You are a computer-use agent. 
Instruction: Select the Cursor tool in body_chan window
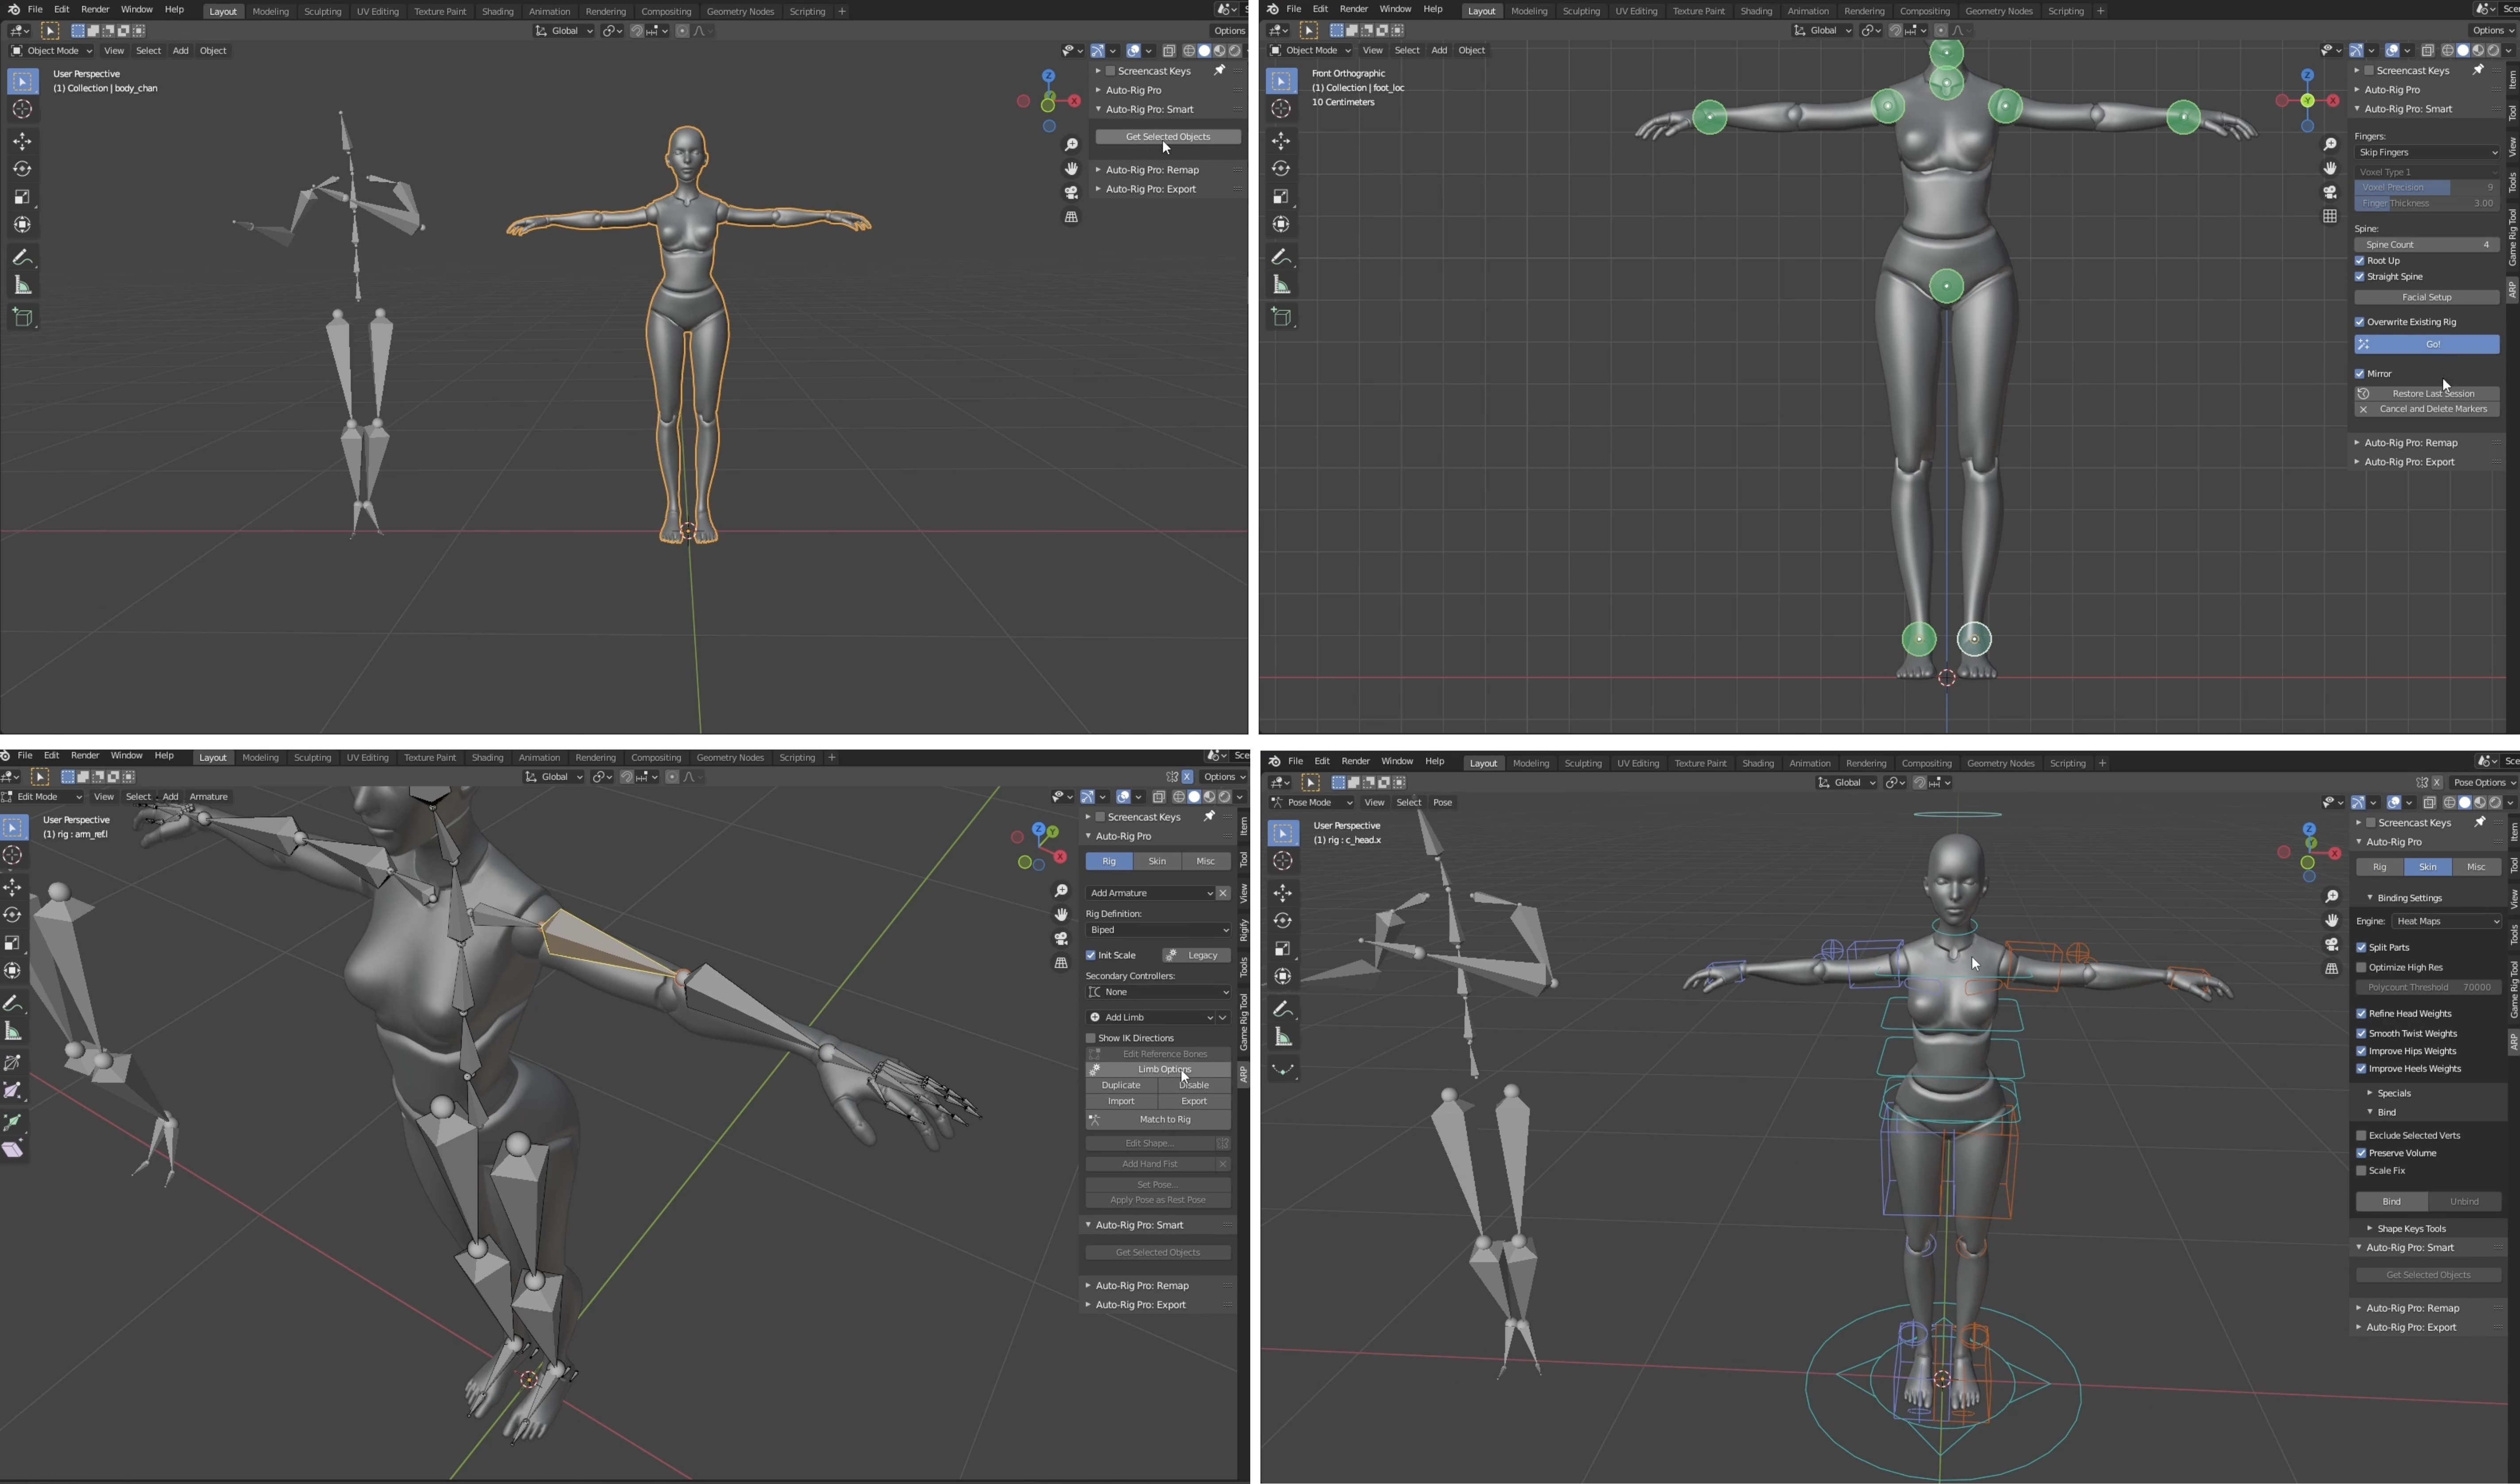(22, 109)
